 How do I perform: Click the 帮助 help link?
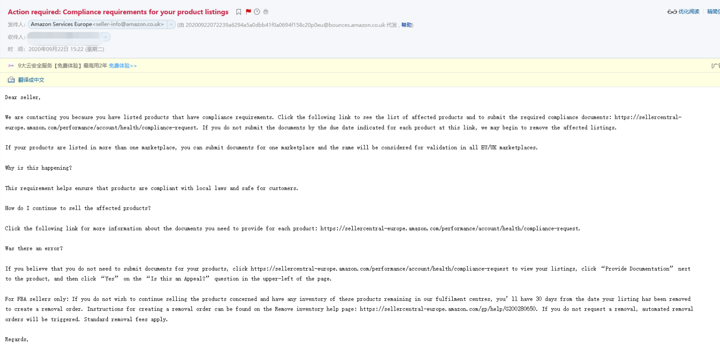[406, 25]
